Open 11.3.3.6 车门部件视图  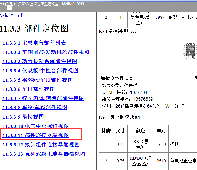(x=29, y=89)
